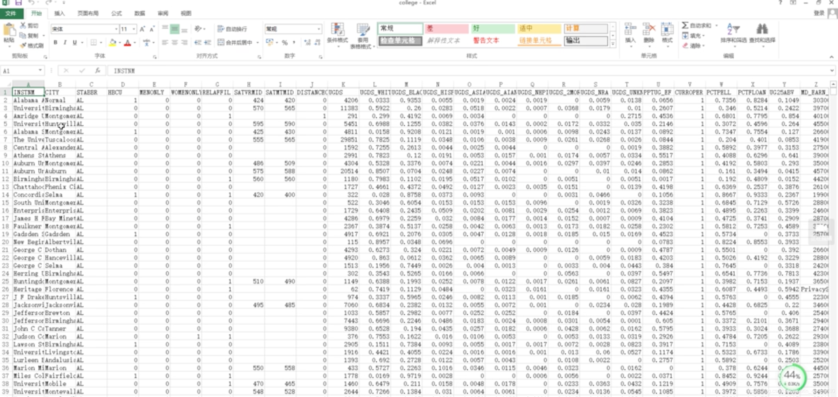The width and height of the screenshot is (838, 397).
Task: Switch to the Insert tab
Action: point(59,13)
